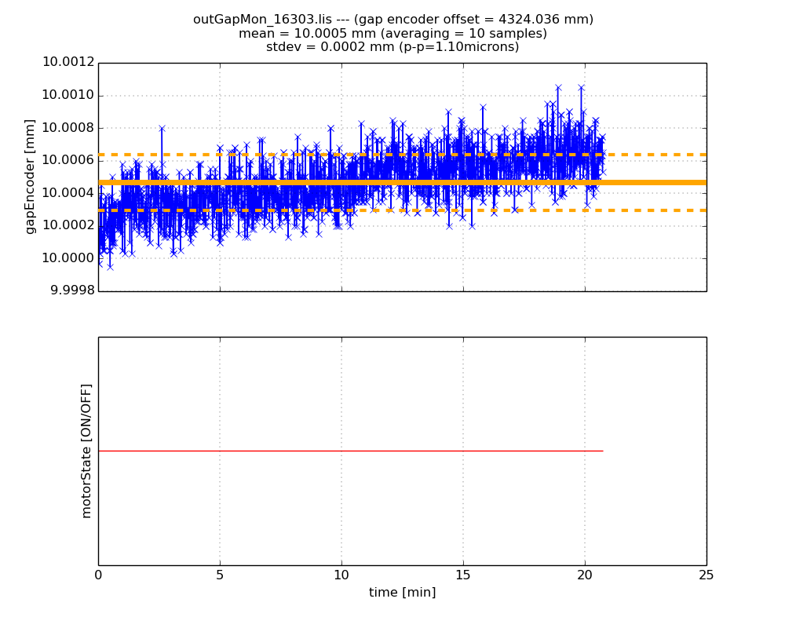This screenshot has width=785, height=628.
Task: Select the mean = 10.0005 mm subtitle text
Action: click(x=392, y=34)
